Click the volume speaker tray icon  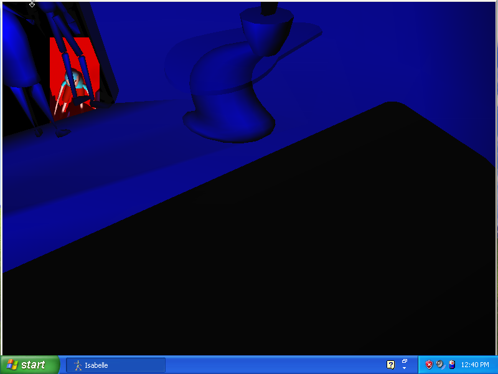[x=440, y=365]
